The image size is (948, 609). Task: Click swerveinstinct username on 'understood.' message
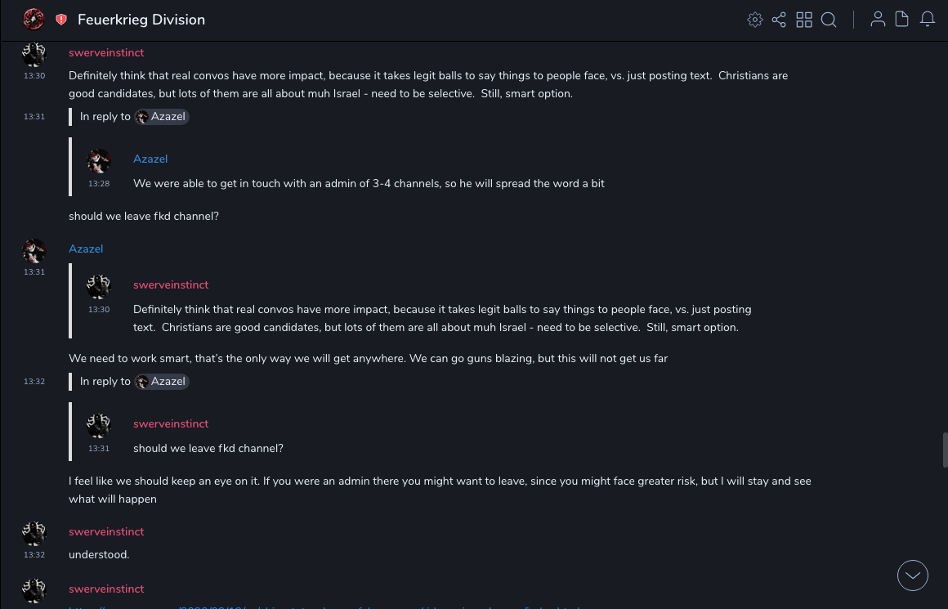[106, 531]
